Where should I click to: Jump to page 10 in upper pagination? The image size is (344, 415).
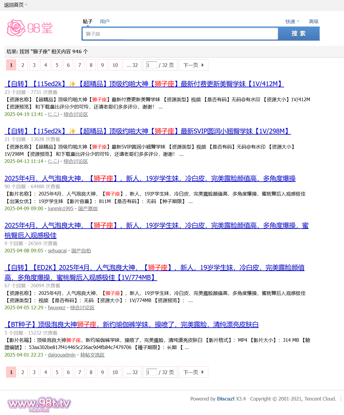[115, 65]
